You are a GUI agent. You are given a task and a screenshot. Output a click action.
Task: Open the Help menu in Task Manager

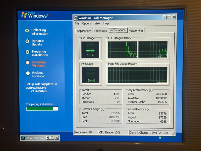pyautogui.click(x=106, y=23)
